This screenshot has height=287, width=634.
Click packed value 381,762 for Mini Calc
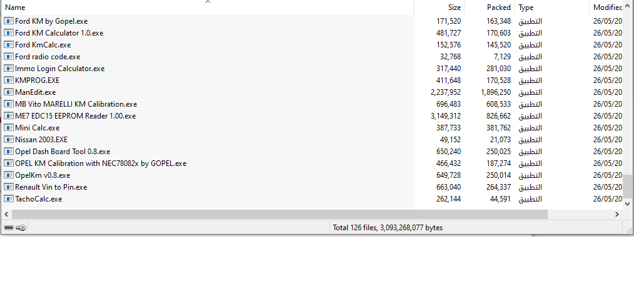click(498, 127)
